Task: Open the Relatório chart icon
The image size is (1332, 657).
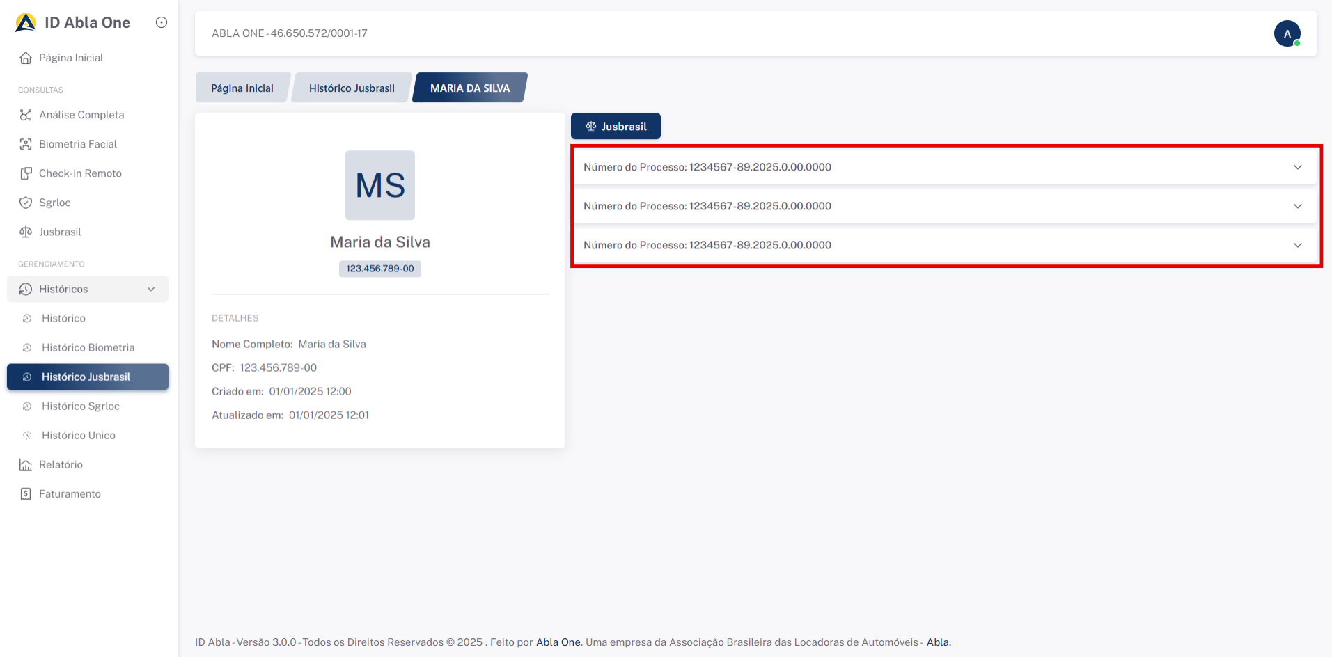Action: [26, 464]
